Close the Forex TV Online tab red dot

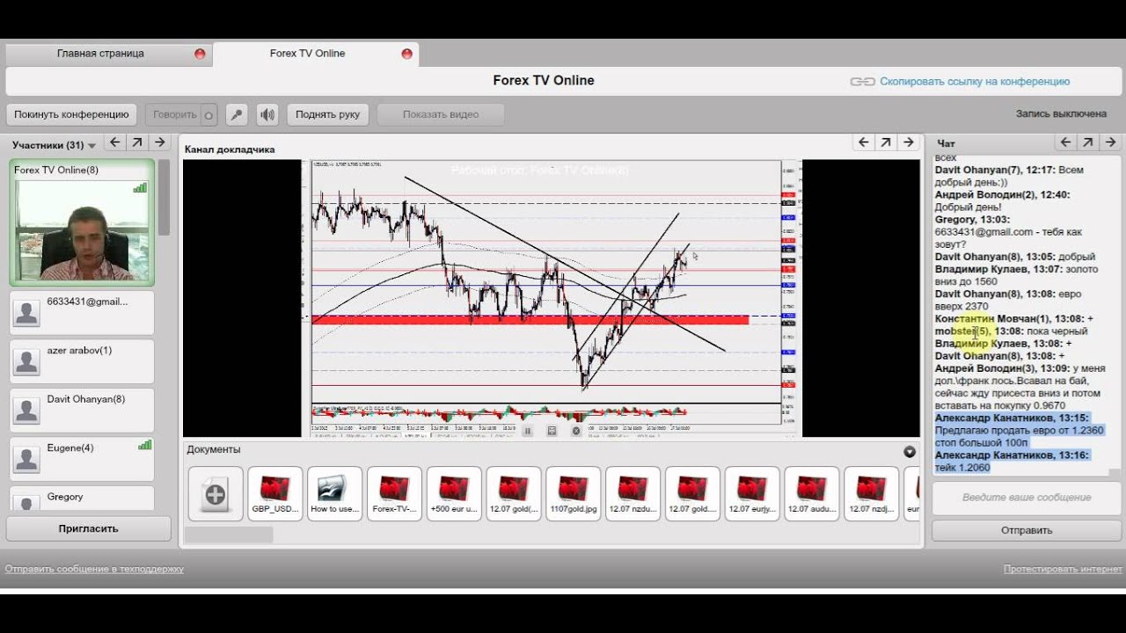tap(406, 54)
